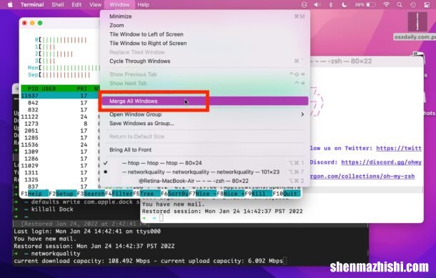Click F6 SortBy in htop footer

pyautogui.click(x=174, y=194)
